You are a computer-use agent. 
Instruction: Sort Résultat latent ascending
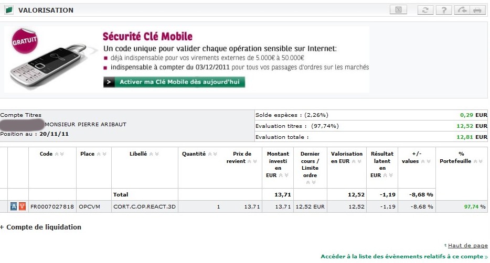click(x=385, y=176)
